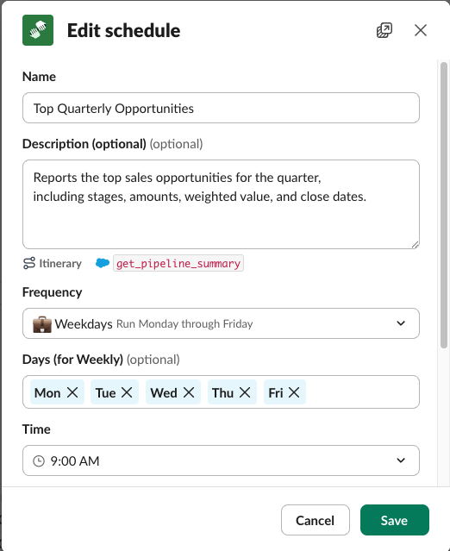Click the clock icon in Time field
The width and height of the screenshot is (450, 551).
click(39, 461)
